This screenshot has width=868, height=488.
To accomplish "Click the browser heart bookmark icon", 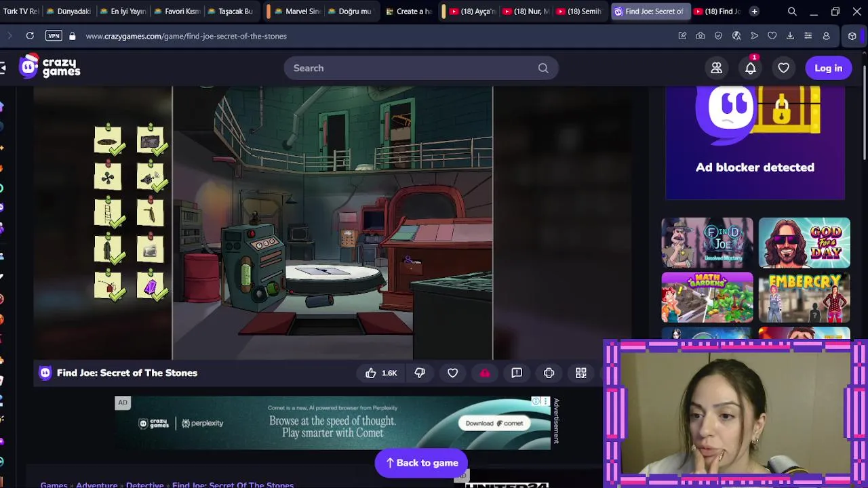I will coord(772,36).
